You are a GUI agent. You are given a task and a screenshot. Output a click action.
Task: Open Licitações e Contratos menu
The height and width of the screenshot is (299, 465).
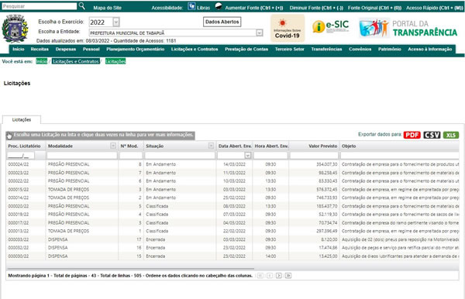pyautogui.click(x=195, y=50)
